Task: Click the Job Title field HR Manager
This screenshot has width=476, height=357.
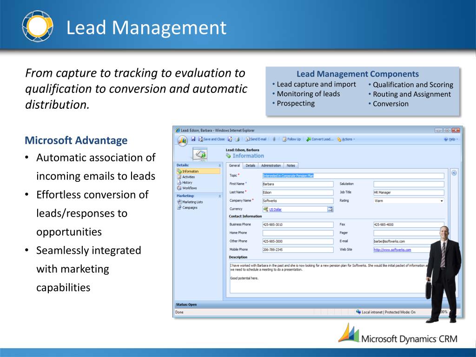Action: point(409,192)
